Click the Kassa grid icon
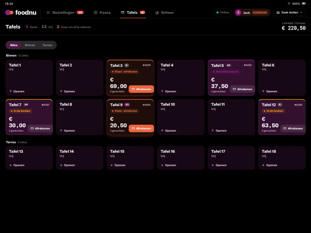Image resolution: width=311 pixels, height=233 pixels. [x=95, y=13]
